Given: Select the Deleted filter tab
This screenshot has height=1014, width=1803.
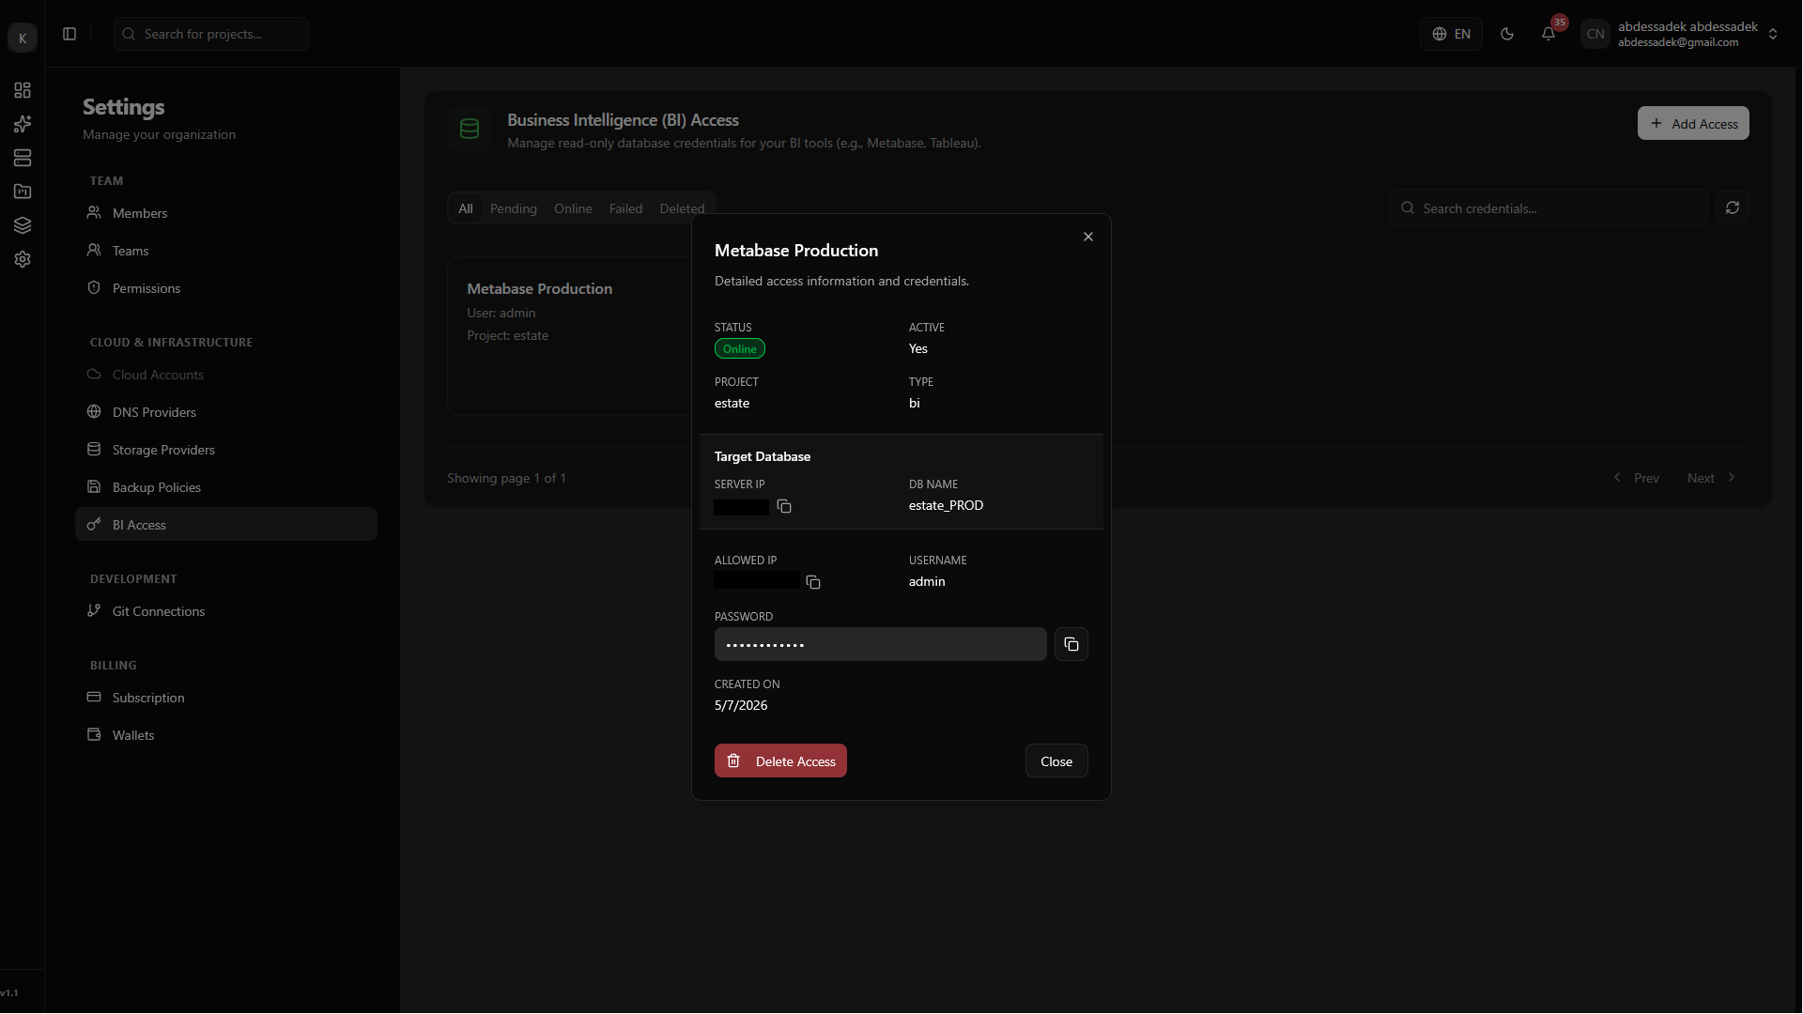Looking at the screenshot, I should (682, 208).
